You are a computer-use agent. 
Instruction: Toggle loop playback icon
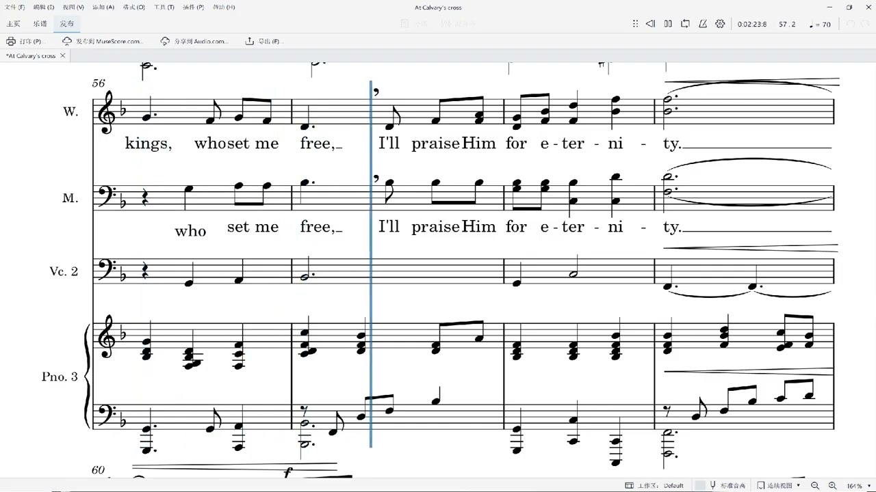(686, 24)
